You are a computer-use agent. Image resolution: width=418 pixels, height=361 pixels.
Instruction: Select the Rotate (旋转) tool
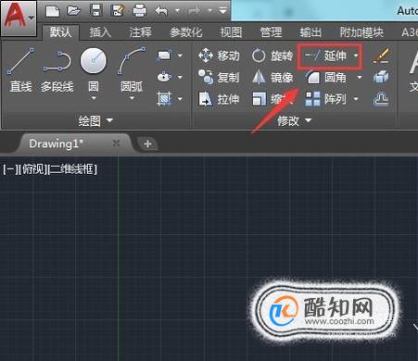tap(272, 56)
